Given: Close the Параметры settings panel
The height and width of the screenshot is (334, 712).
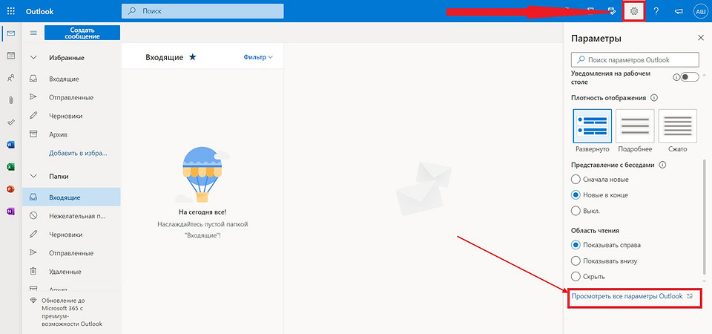Looking at the screenshot, I should coord(701,38).
